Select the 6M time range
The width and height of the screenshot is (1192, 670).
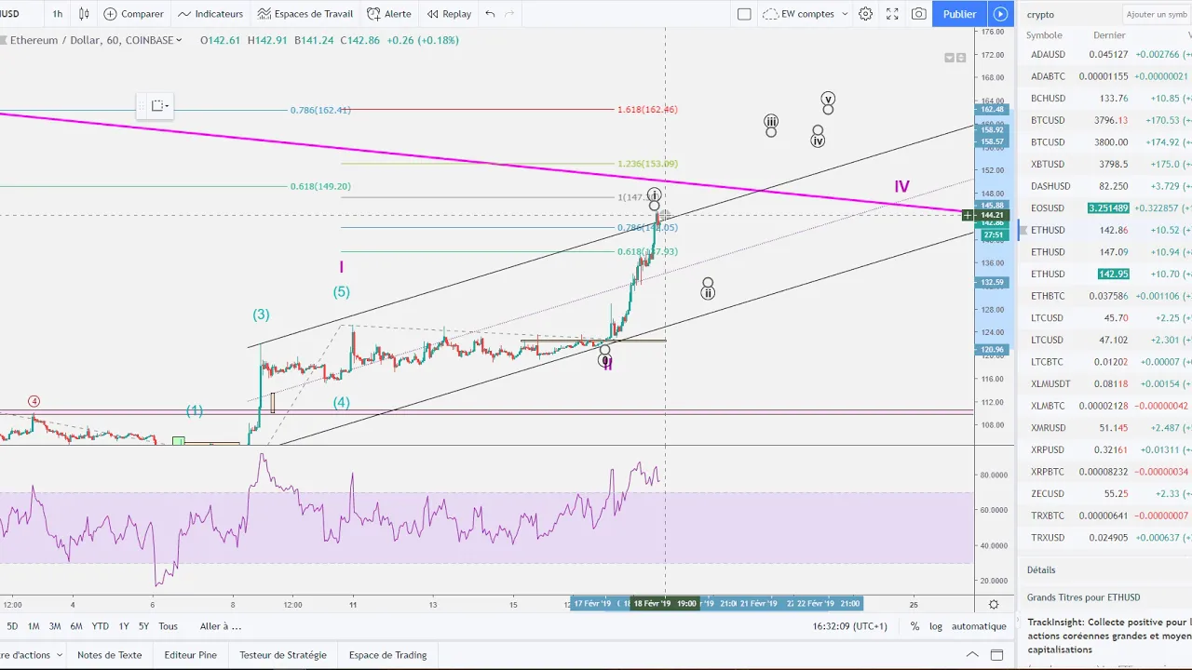tap(76, 626)
